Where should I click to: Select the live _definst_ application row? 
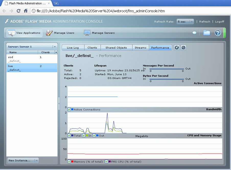[x=32, y=68]
